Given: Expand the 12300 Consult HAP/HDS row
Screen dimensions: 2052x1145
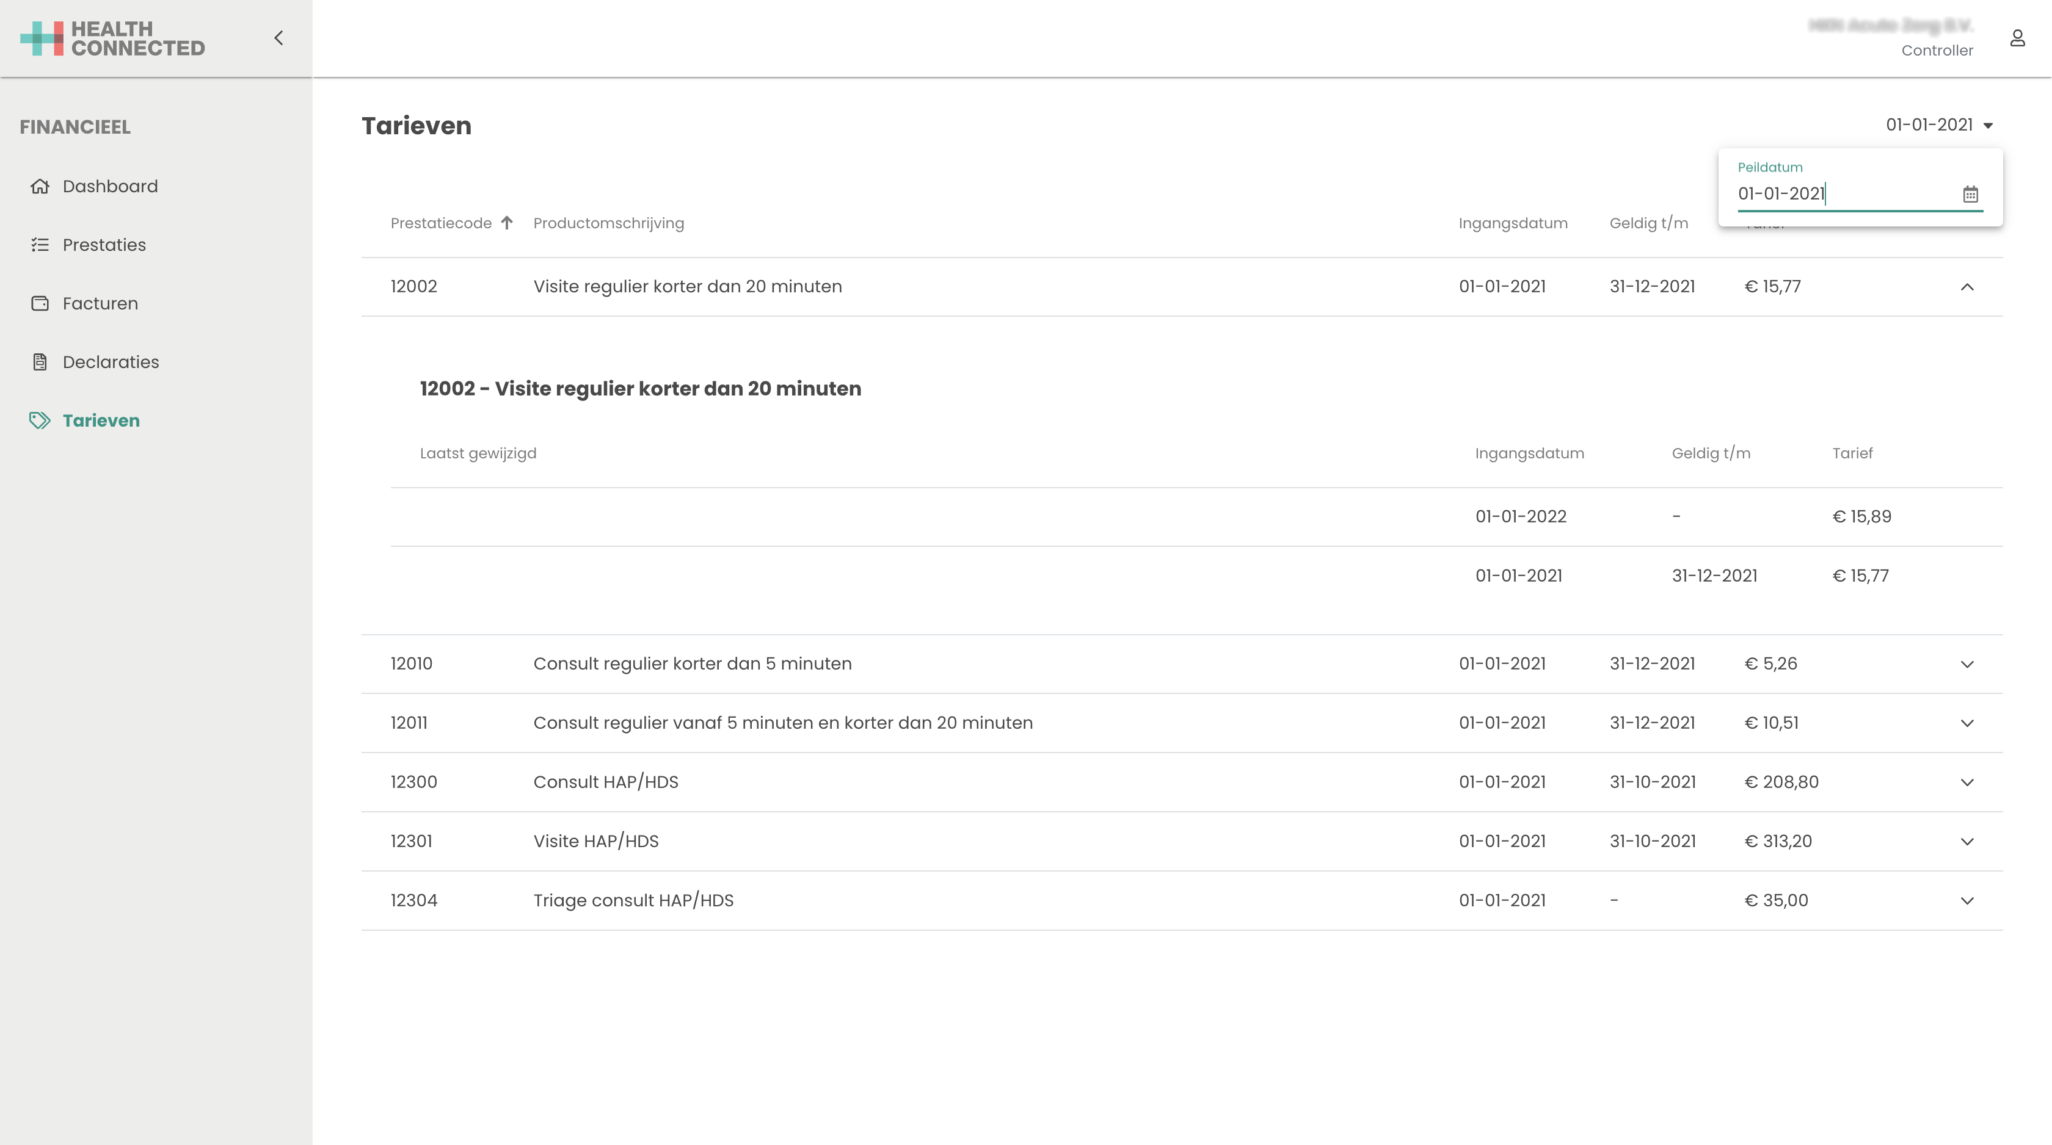Looking at the screenshot, I should [1967, 782].
